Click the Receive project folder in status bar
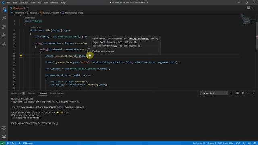Viewport: 258px width, 145px height. tap(28, 143)
